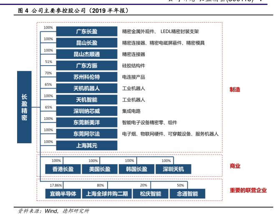Click the 美国长盈 box
The height and width of the screenshot is (218, 274).
tap(100, 169)
